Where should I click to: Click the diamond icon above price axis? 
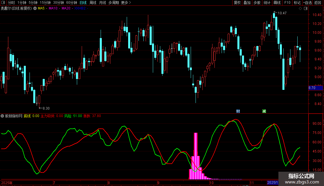[300, 9]
